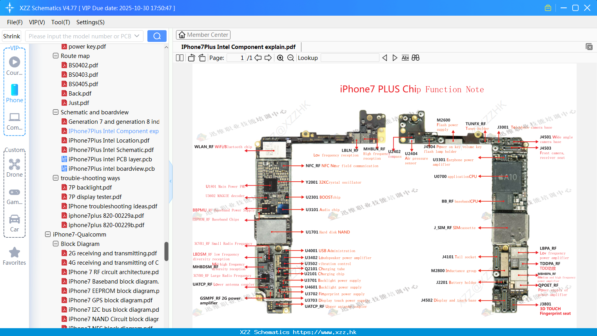
Task: Click the Page number field
Action: pos(236,58)
